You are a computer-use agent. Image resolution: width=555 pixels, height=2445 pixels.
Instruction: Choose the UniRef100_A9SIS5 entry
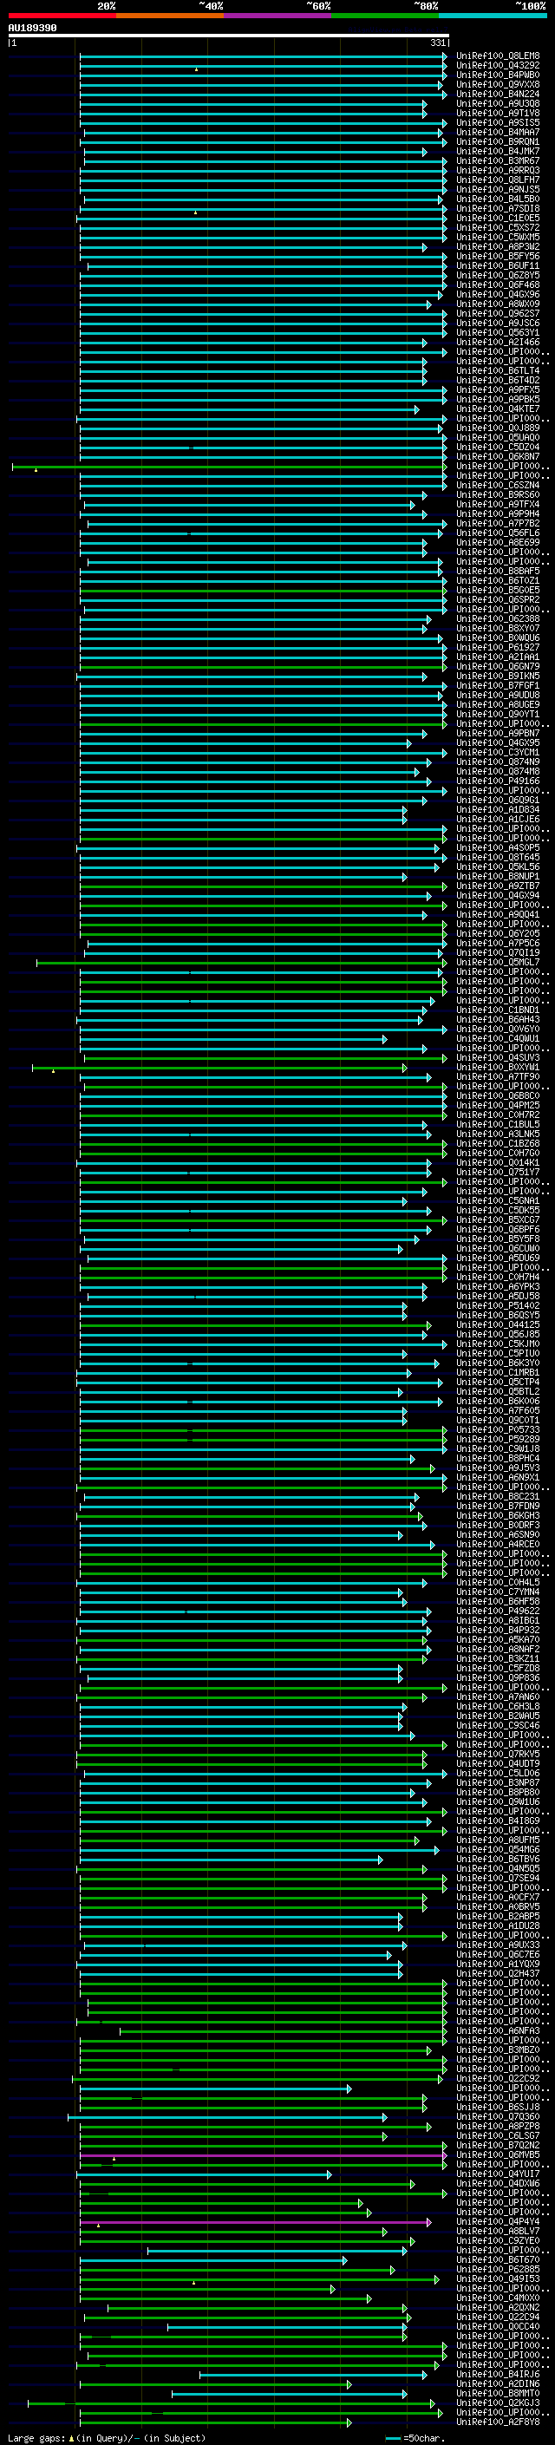(x=498, y=122)
